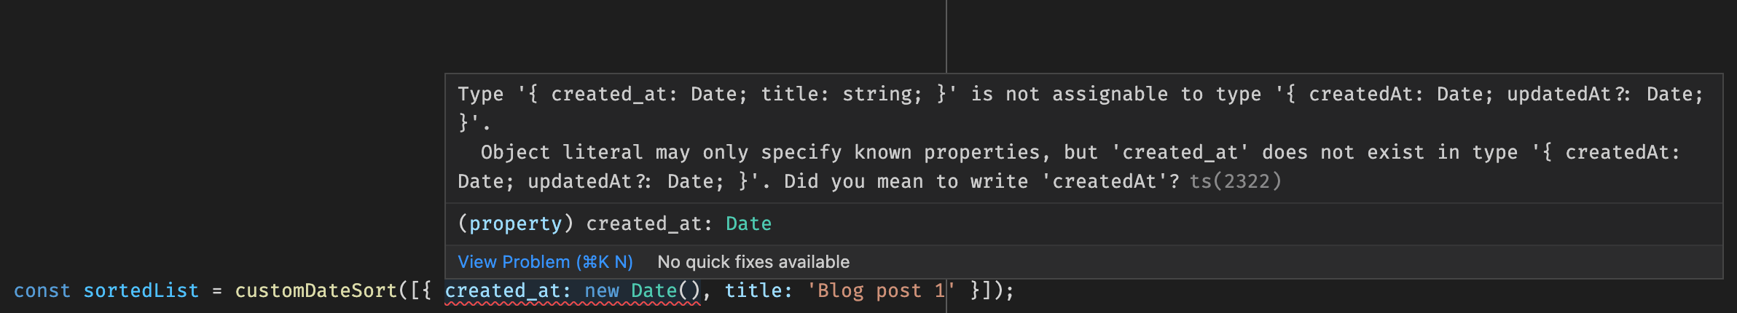
Task: Click the 'const' keyword in the code
Action: coord(42,290)
